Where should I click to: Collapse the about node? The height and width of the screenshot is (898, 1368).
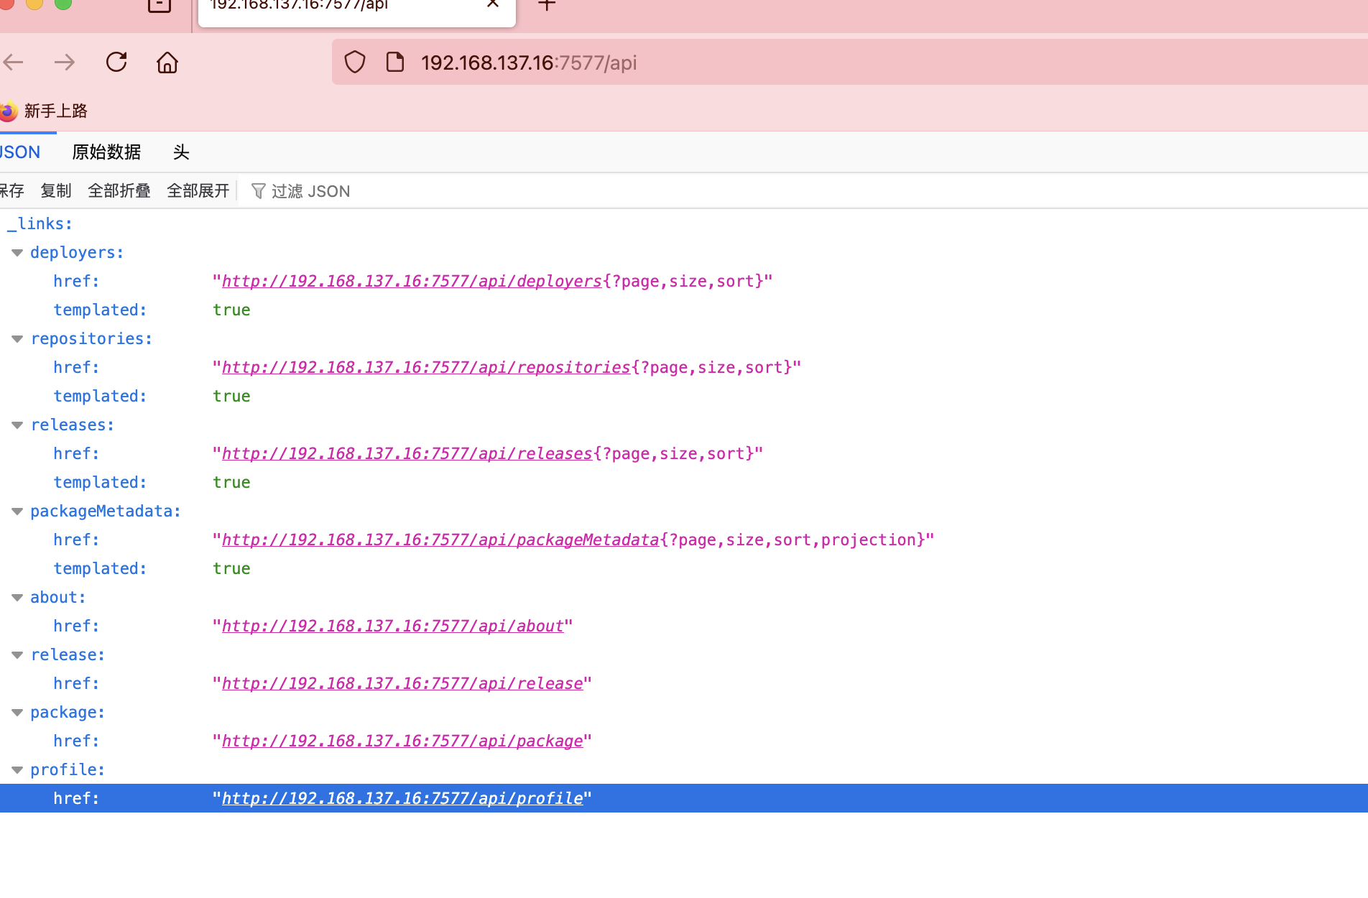point(17,598)
